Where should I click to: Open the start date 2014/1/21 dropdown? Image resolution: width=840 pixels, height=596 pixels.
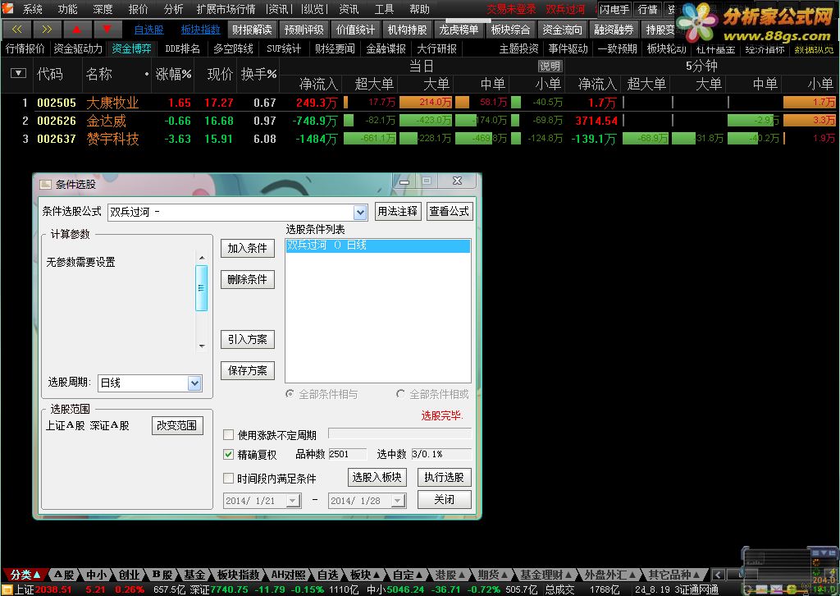[x=293, y=501]
